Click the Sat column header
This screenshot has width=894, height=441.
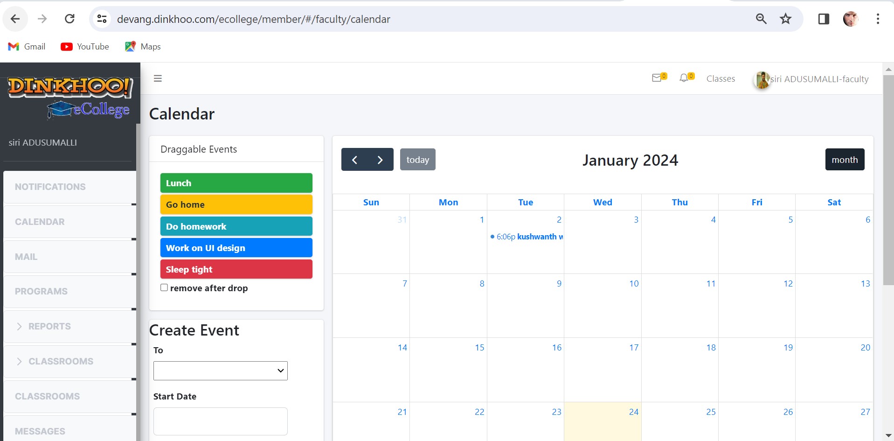coord(834,203)
